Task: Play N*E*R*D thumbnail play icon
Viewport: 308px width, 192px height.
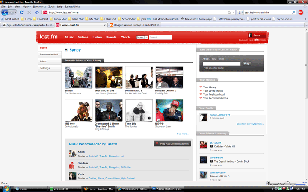Action: click(x=179, y=118)
